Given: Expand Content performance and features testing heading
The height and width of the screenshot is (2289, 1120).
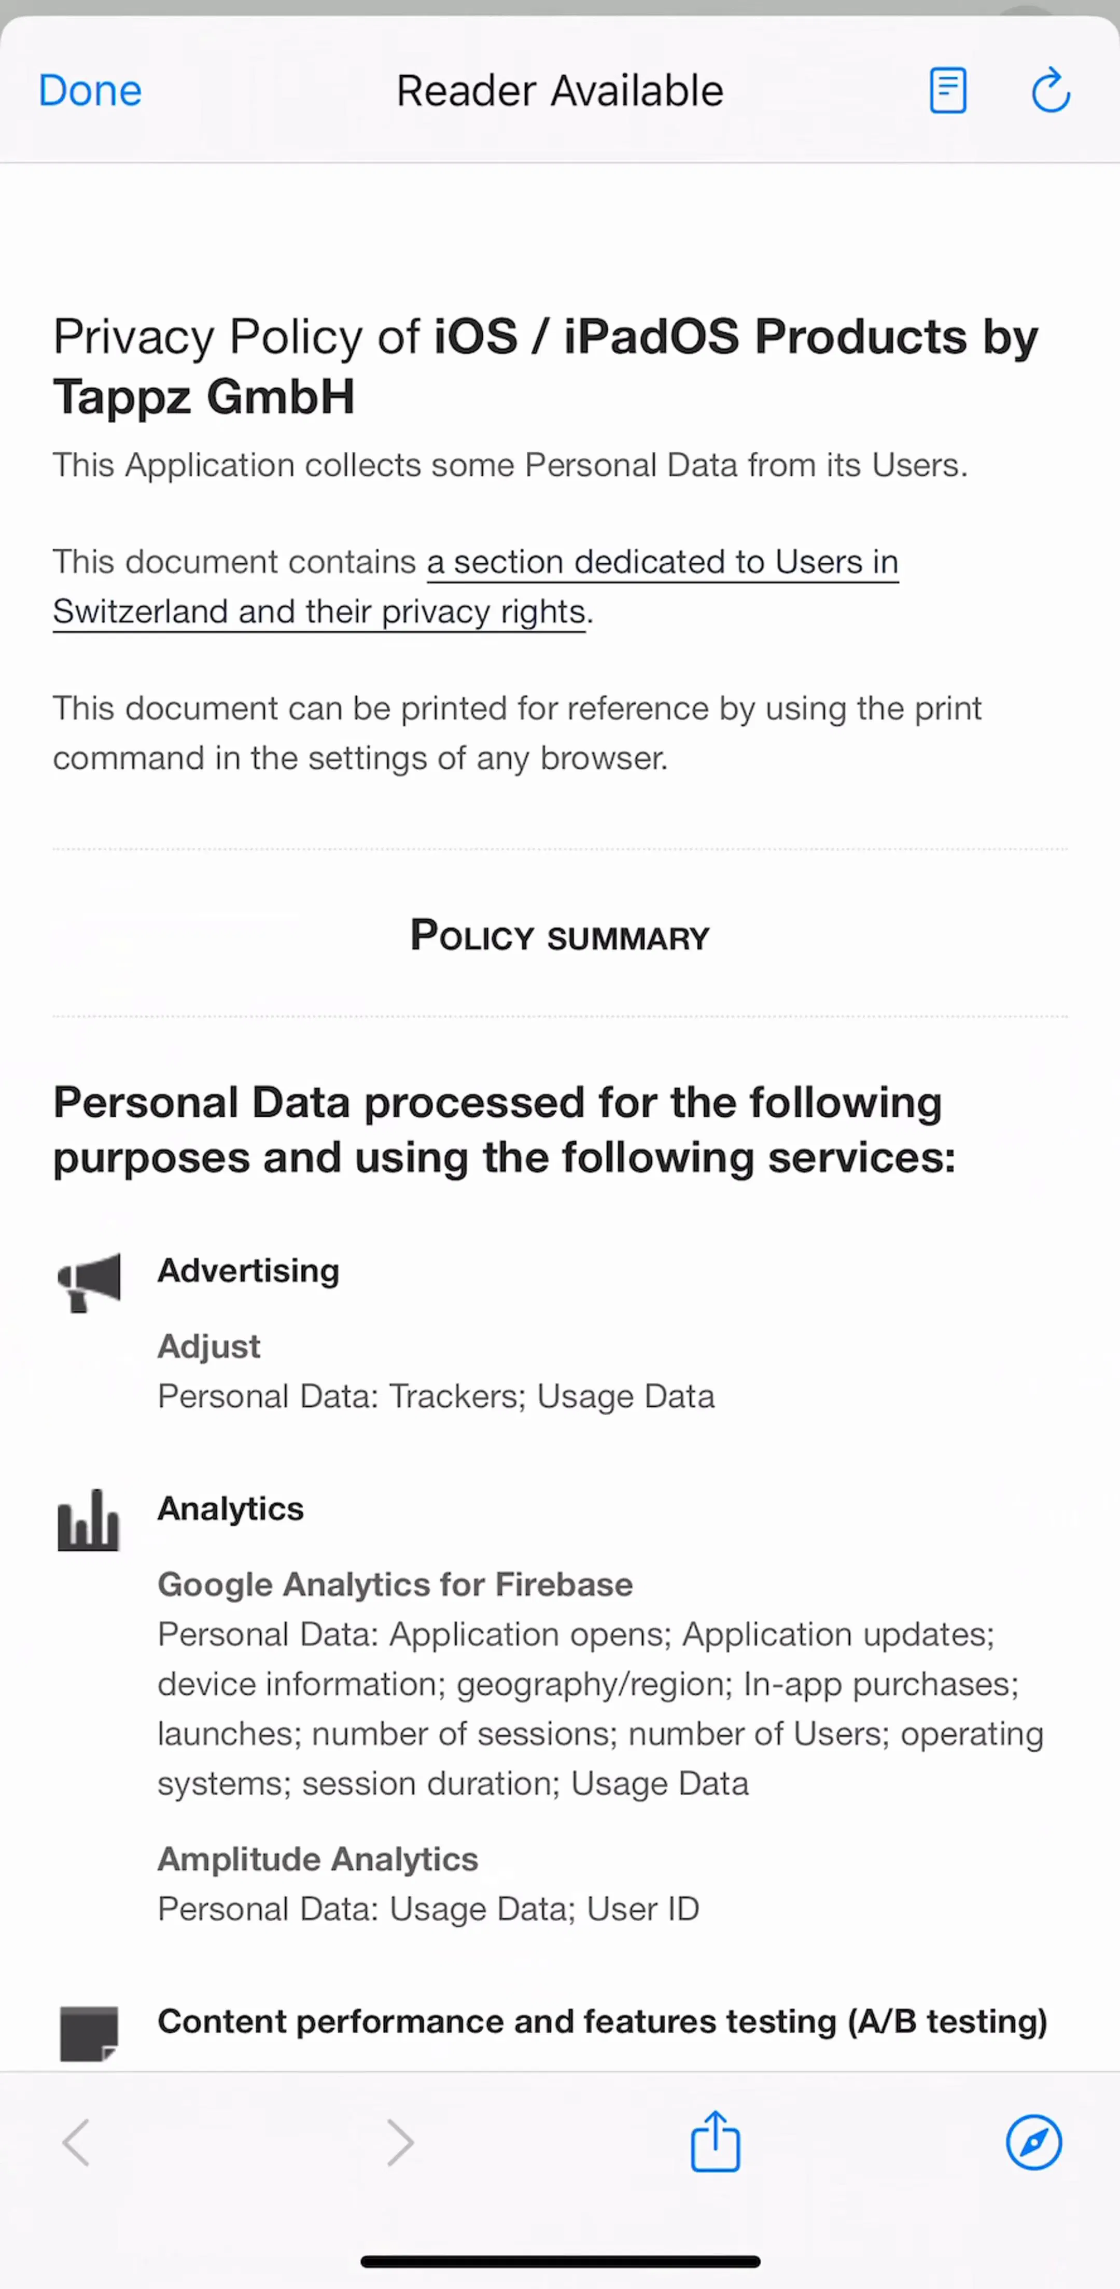Looking at the screenshot, I should coord(602,2021).
